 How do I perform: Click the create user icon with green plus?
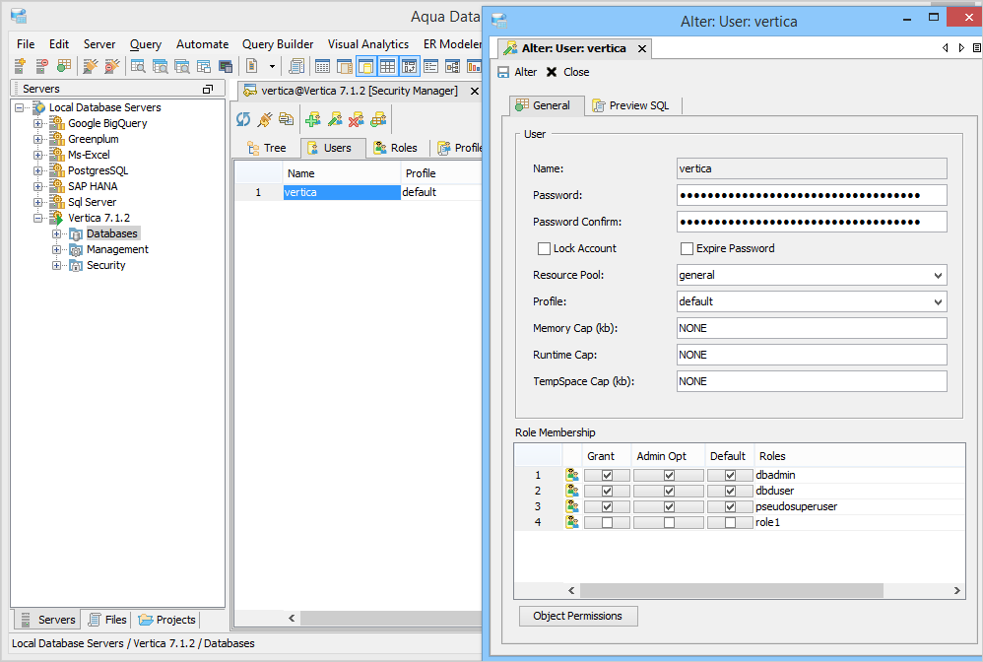[313, 119]
